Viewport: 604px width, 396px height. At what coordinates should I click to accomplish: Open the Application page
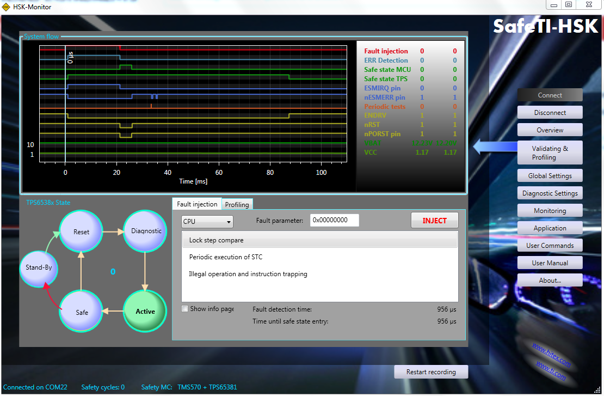tap(550, 228)
